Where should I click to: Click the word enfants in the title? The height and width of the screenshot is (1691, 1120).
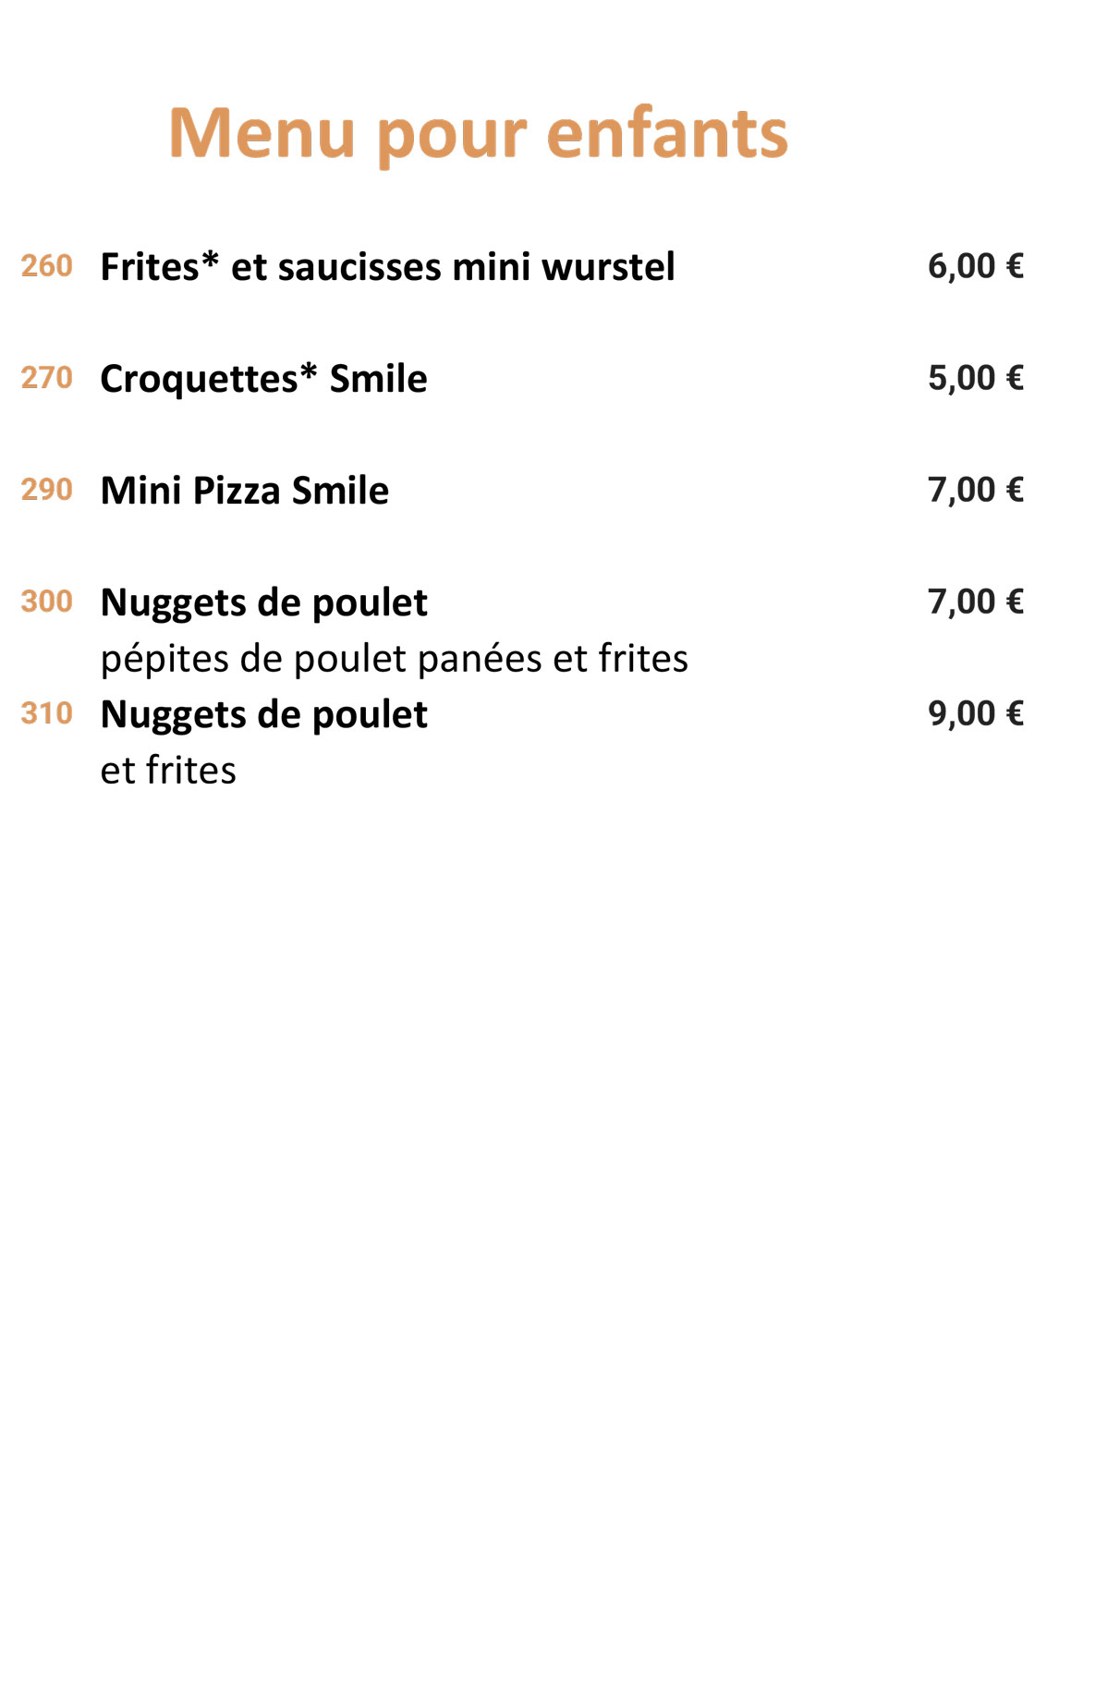(667, 133)
